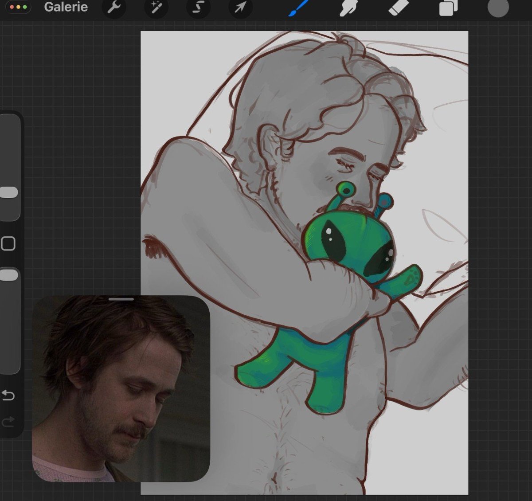This screenshot has width=532, height=501.
Task: Open the gray color picker circle
Action: pyautogui.click(x=498, y=8)
